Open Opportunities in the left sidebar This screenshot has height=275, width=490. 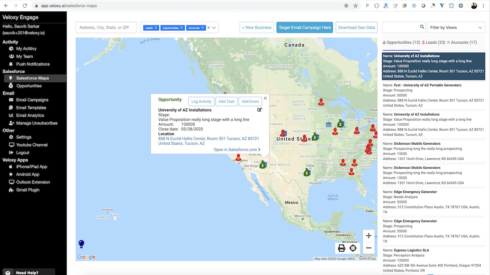[29, 86]
